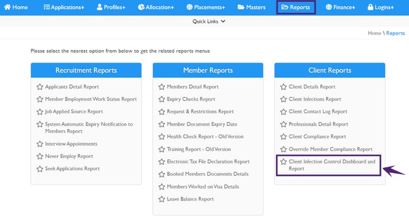Favorite the Applicants Detail Report star
This screenshot has width=409, height=223.
click(40, 87)
